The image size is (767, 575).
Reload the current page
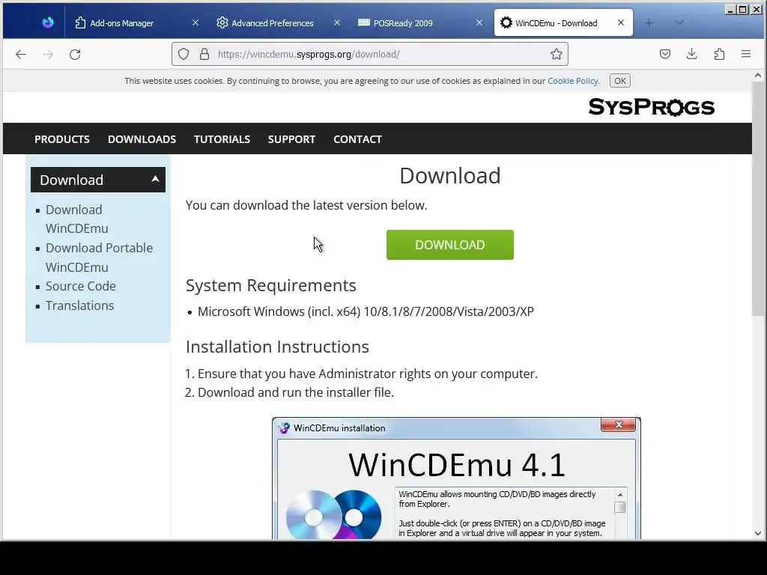75,54
